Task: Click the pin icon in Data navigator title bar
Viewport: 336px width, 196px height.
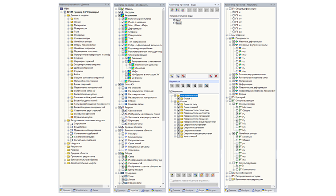Action: pos(106,4)
